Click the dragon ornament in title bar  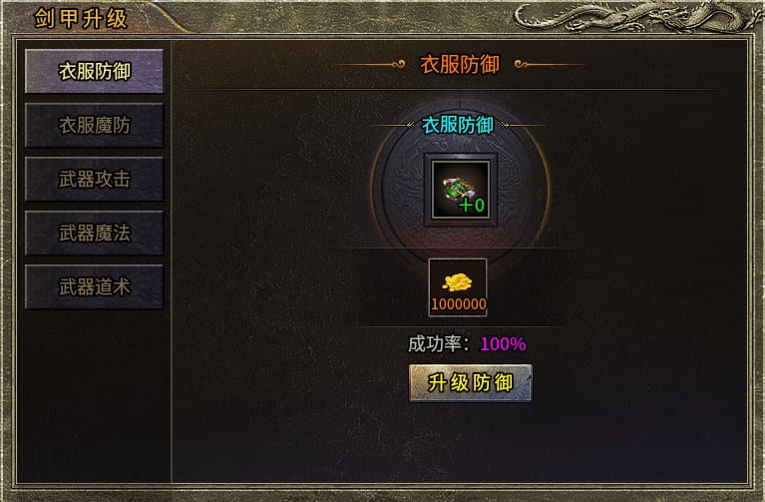point(636,16)
